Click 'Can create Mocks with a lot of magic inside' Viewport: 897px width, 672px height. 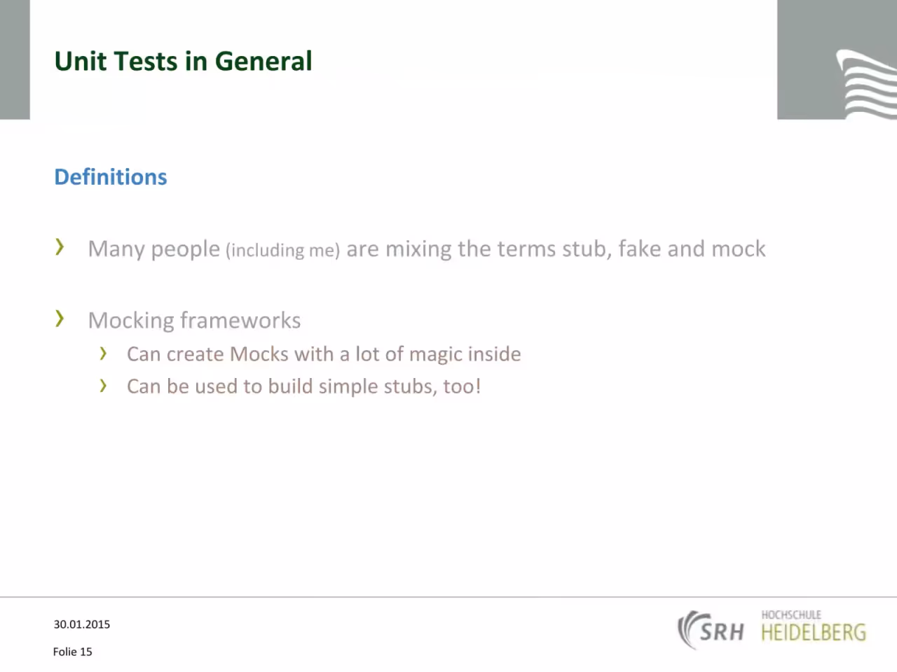(324, 354)
